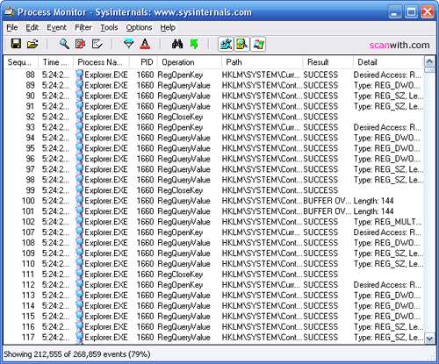Click HKLM\SYSTEM\Curr... path in row 112
The height and width of the screenshot is (364, 439).
(x=261, y=285)
